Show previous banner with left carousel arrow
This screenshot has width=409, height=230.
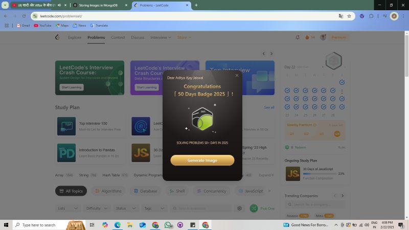pos(264,54)
